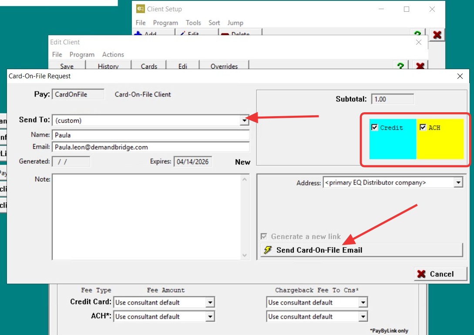
Task: Click red X icon in Edit Client toolbar
Action: pos(420,66)
